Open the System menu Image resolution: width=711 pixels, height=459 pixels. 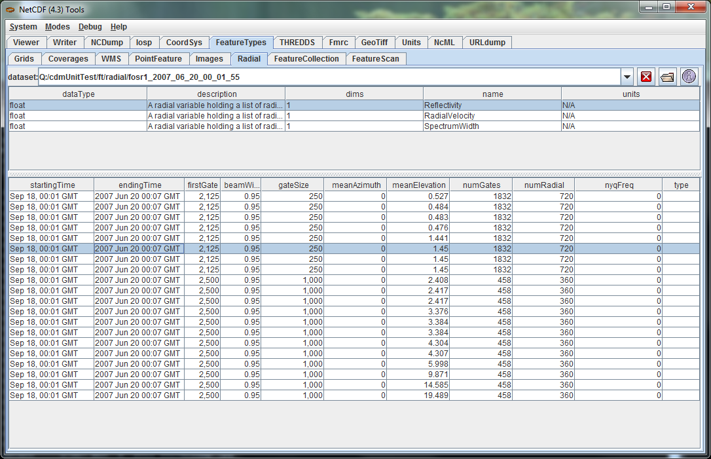23,27
